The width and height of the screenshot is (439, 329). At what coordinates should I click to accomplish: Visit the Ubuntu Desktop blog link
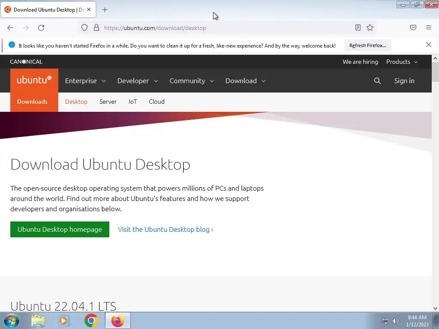(165, 230)
